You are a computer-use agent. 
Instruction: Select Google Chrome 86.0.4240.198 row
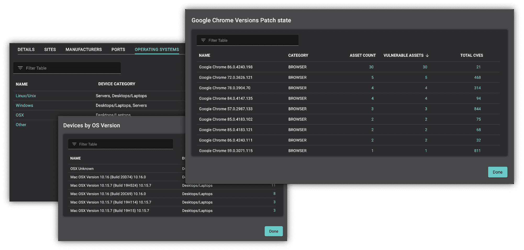pos(348,67)
